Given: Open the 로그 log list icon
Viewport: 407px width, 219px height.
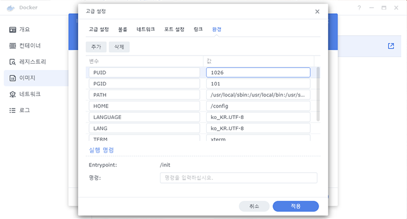Looking at the screenshot, I should pyautogui.click(x=13, y=110).
